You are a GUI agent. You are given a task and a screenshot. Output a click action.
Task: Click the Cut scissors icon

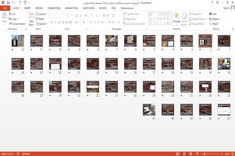coord(10,14)
